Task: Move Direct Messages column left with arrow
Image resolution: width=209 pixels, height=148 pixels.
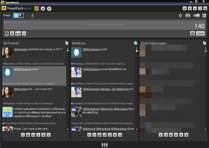Action: tap(161, 135)
